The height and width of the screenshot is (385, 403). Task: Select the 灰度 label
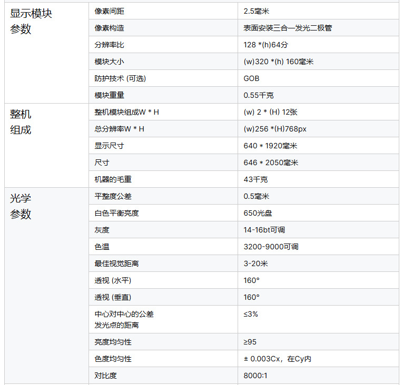point(102,230)
